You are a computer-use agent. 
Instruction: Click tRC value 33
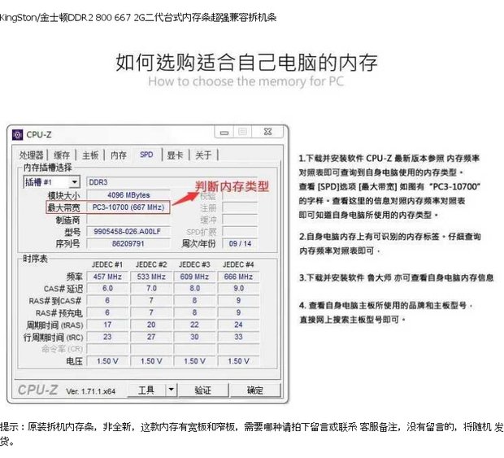(x=238, y=337)
